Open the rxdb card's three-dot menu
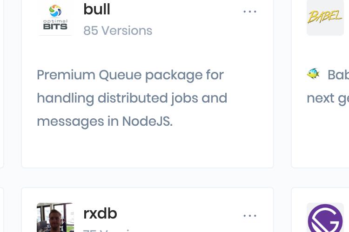The height and width of the screenshot is (232, 349). pos(250,216)
